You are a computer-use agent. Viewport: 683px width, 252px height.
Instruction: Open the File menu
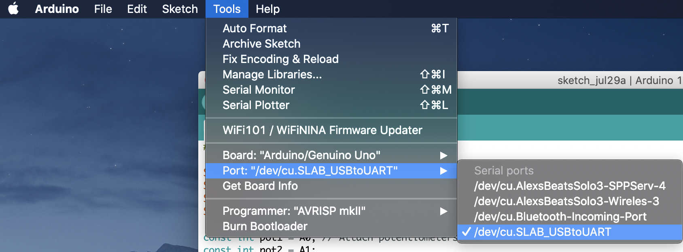103,9
